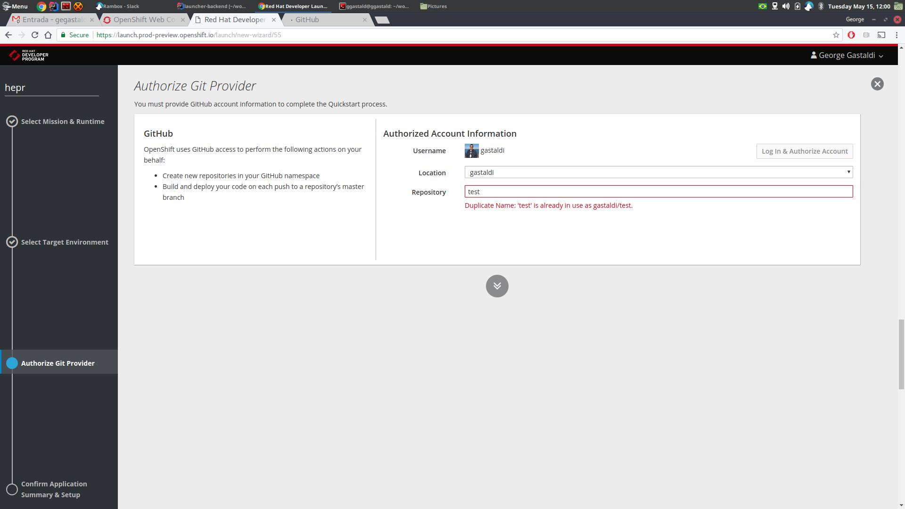Select the Authorize Git Provider step
Screen dimensions: 905x509
(x=58, y=363)
